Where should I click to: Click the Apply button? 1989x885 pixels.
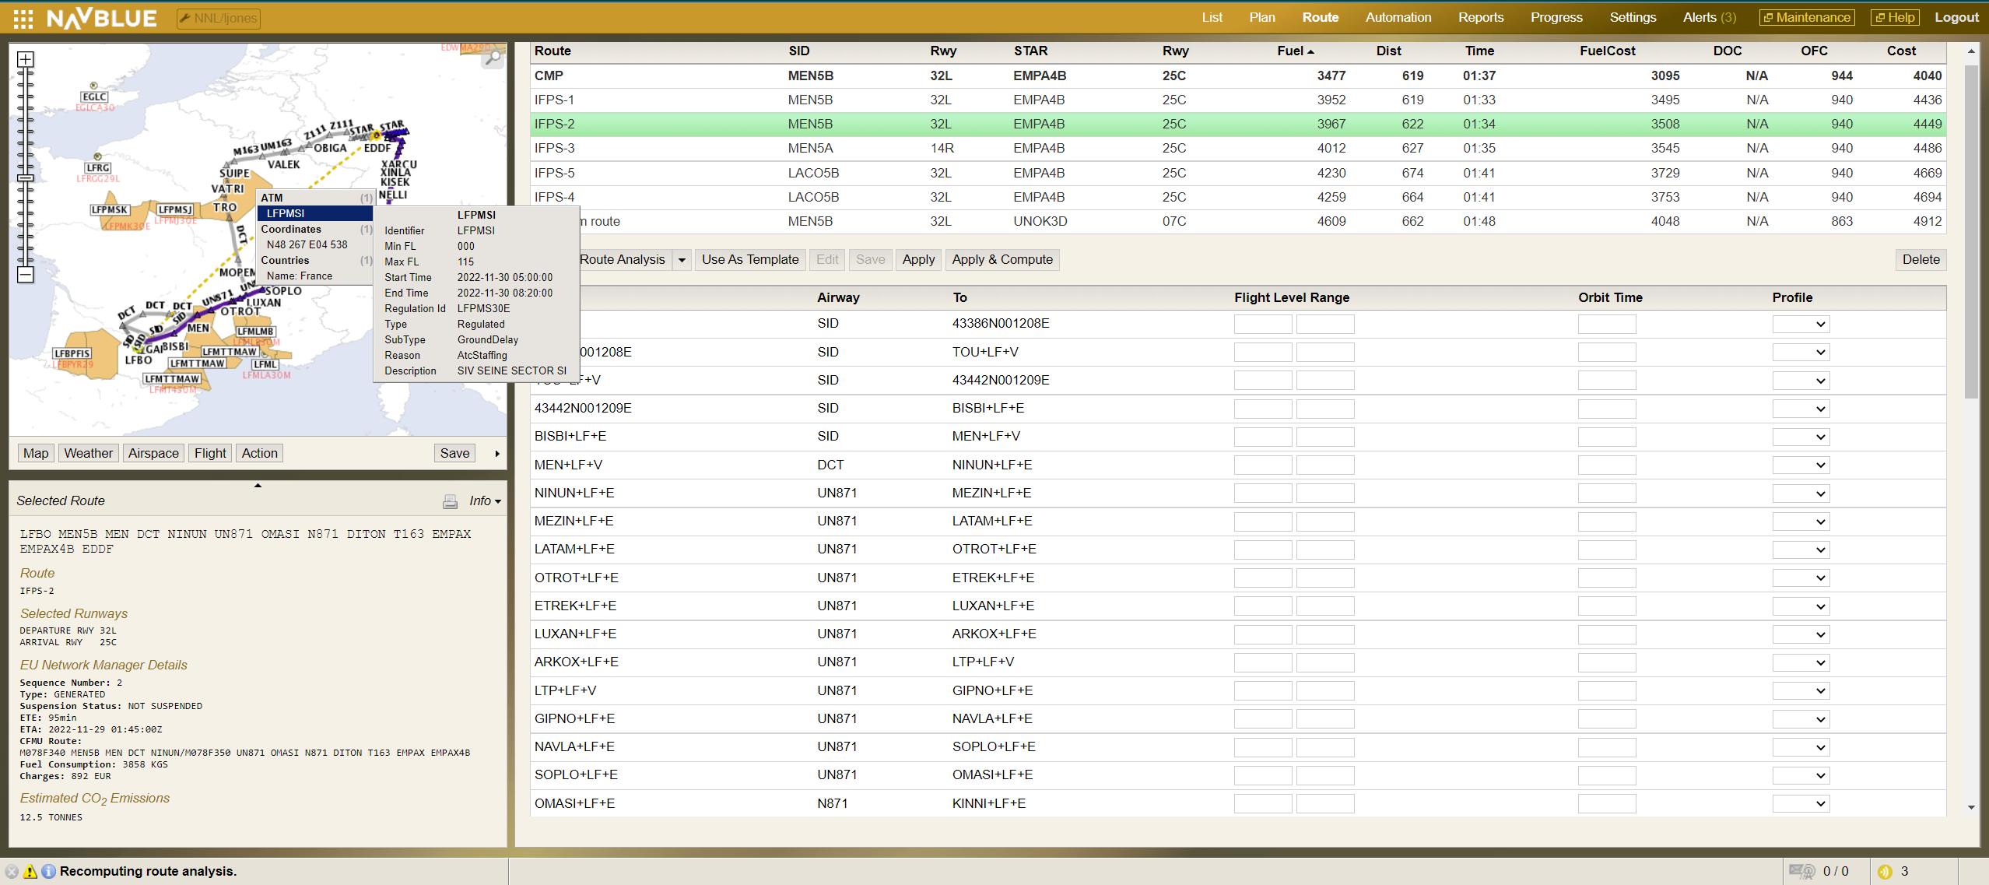(x=918, y=260)
